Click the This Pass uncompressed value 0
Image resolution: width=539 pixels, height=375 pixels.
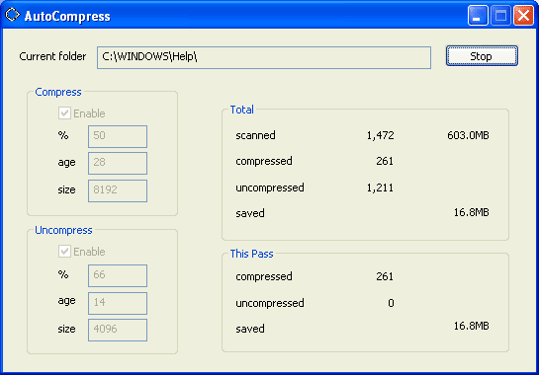click(391, 303)
